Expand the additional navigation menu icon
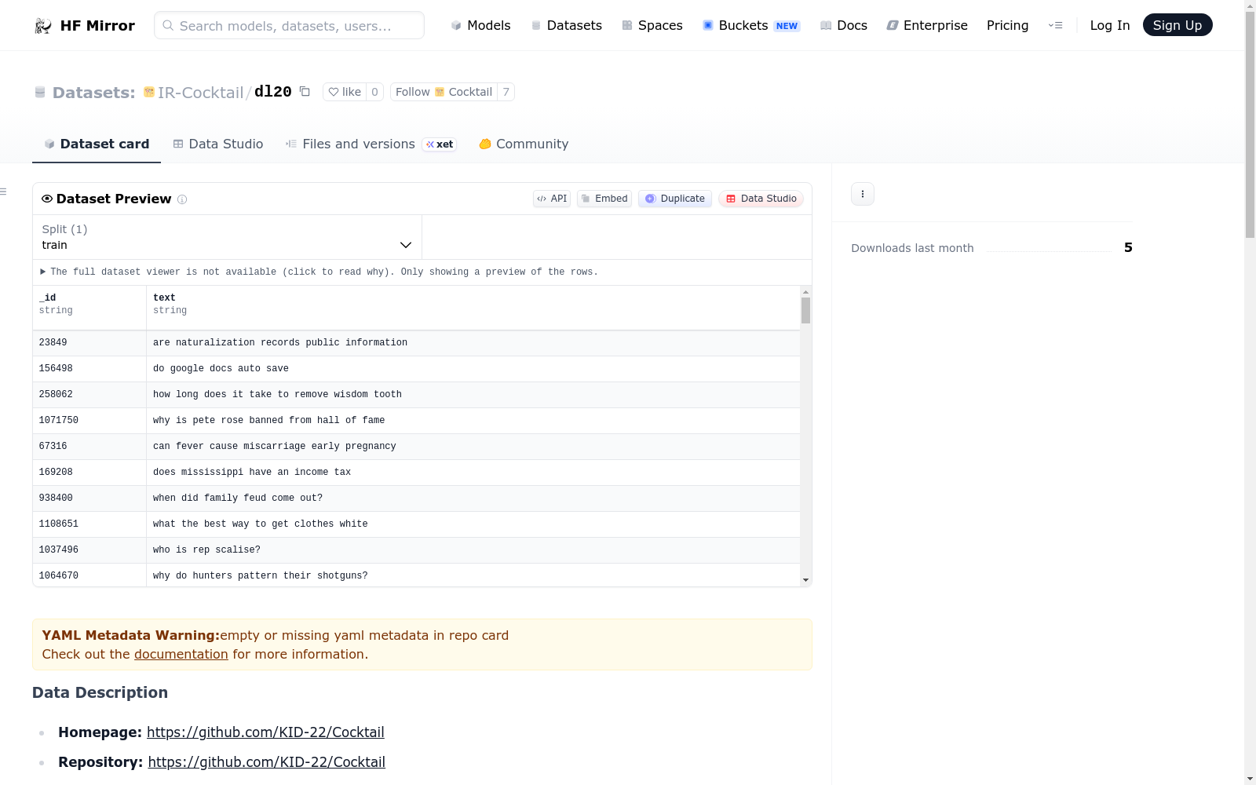Viewport: 1256px width, 785px height. pyautogui.click(x=1056, y=25)
